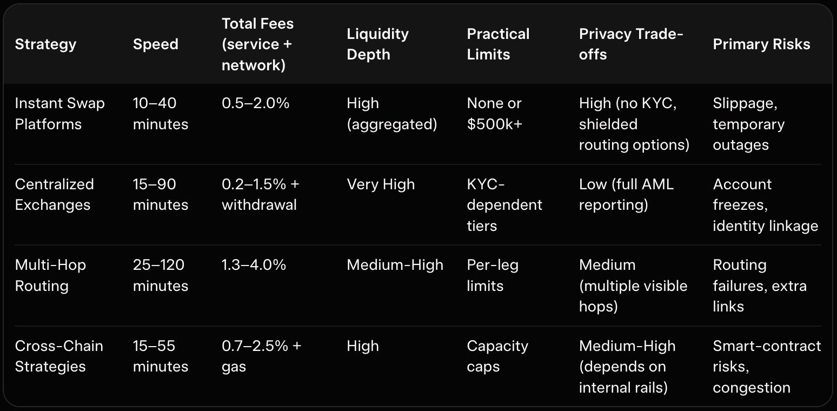
Task: Select the Cross-Chain Strategies row label
Action: pos(59,356)
